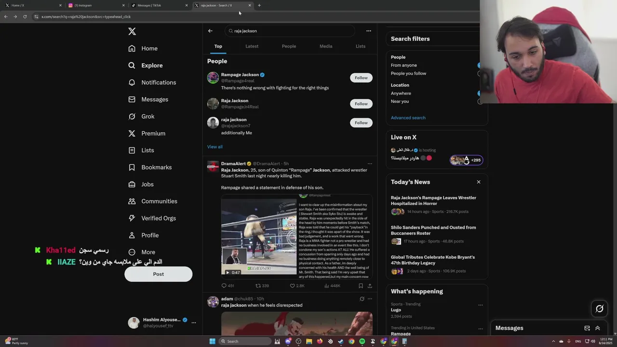Open Messages envelope in sidebar

coord(148,99)
